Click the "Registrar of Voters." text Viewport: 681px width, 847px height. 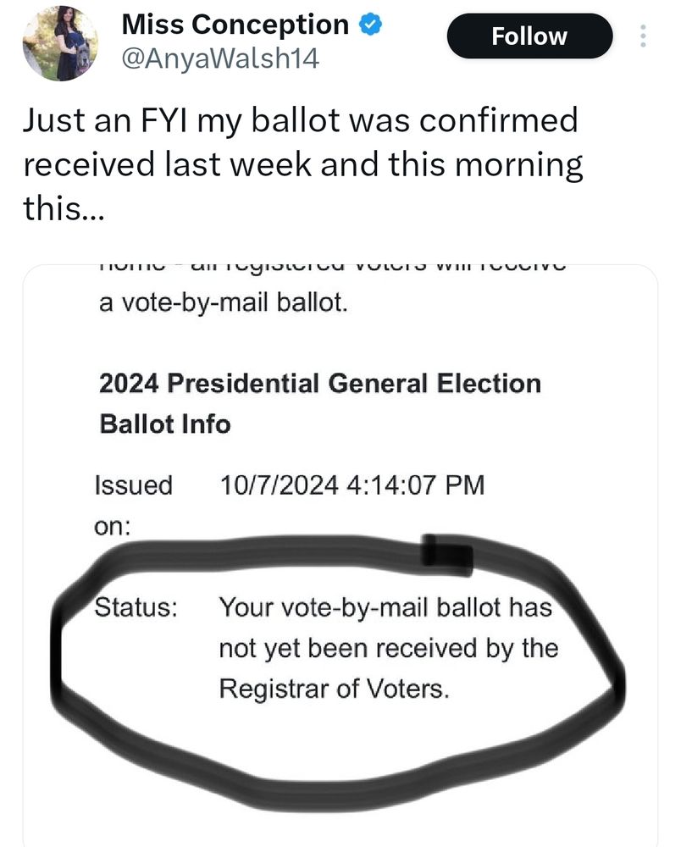(332, 689)
